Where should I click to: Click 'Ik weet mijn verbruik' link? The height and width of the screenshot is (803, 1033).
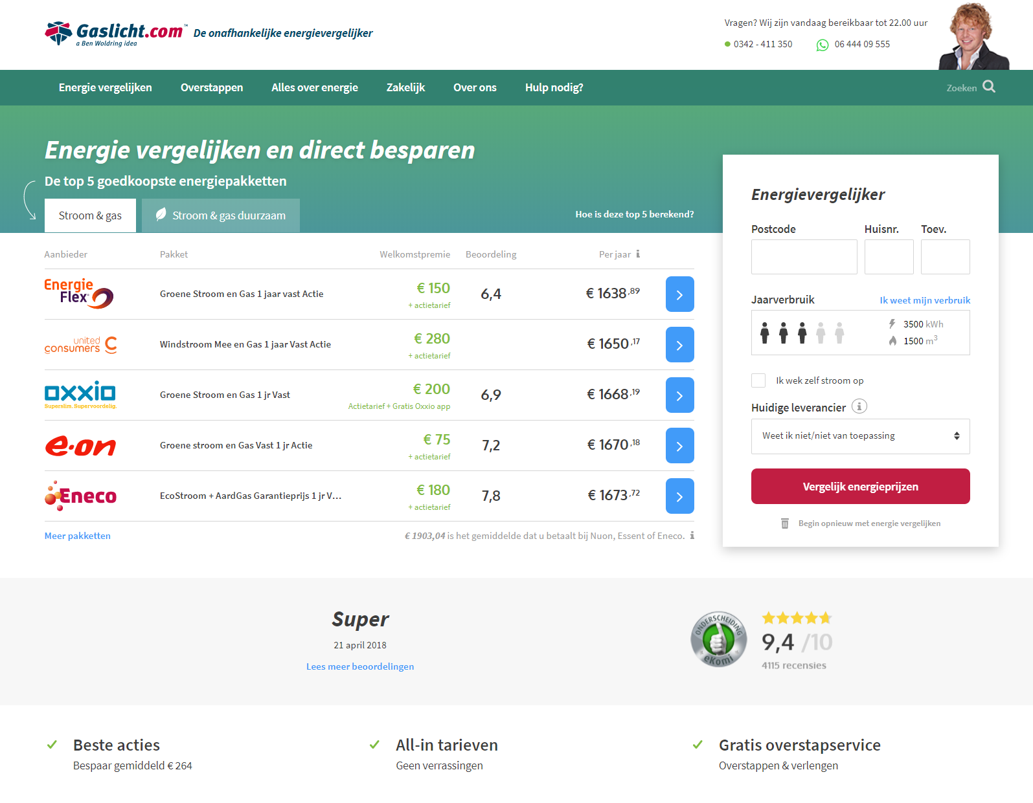[925, 300]
